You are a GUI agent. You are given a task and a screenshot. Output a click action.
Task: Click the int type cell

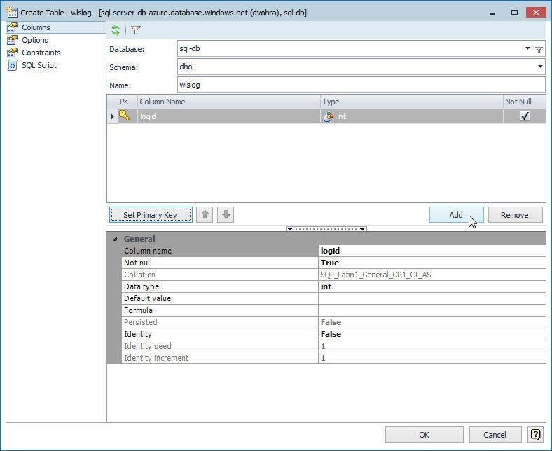tap(411, 116)
